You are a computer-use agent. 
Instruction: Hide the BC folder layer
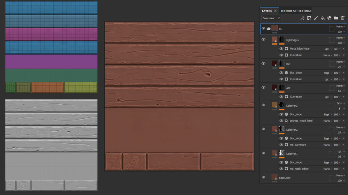pyautogui.click(x=263, y=28)
